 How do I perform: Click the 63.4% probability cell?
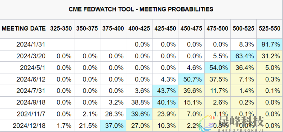tap(243, 56)
